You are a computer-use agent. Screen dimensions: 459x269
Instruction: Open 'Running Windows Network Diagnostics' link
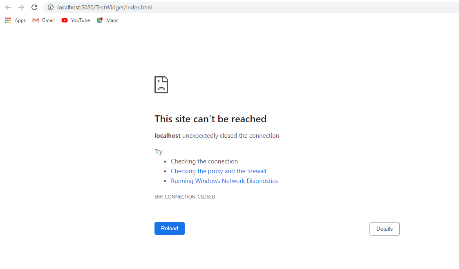tap(224, 181)
